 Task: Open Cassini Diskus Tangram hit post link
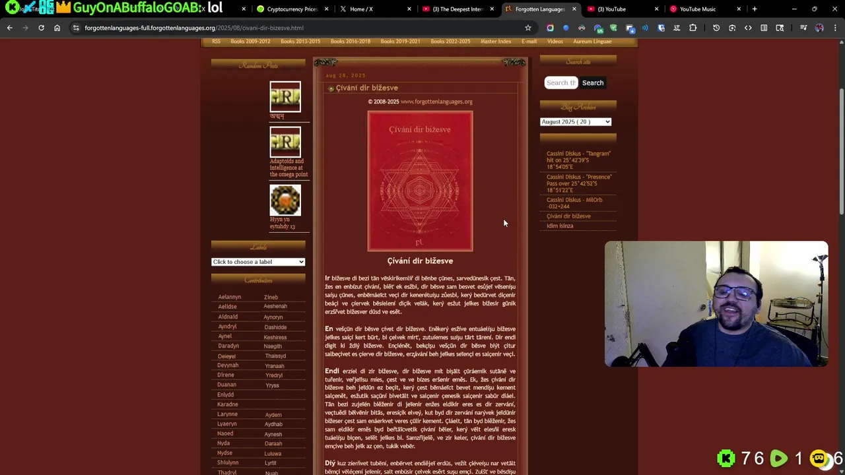[579, 160]
